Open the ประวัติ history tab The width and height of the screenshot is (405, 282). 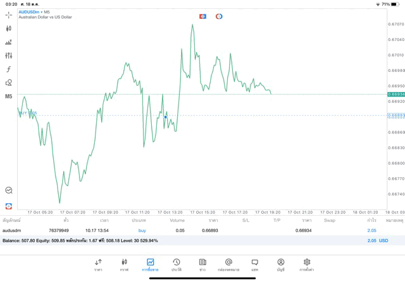point(176,265)
